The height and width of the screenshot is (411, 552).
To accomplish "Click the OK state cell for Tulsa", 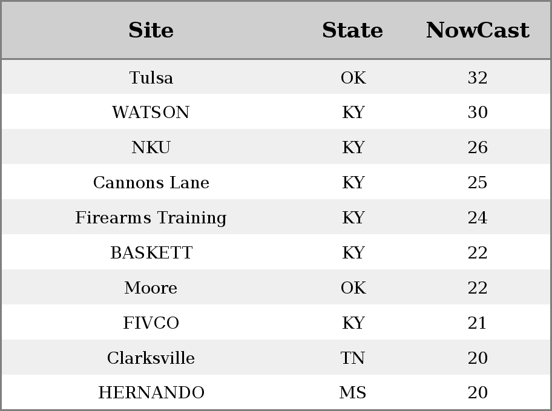I will 353,77.
